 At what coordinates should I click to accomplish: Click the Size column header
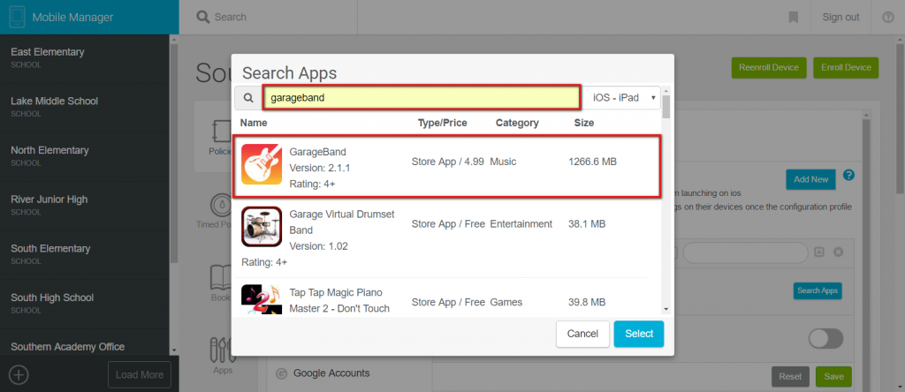(583, 123)
